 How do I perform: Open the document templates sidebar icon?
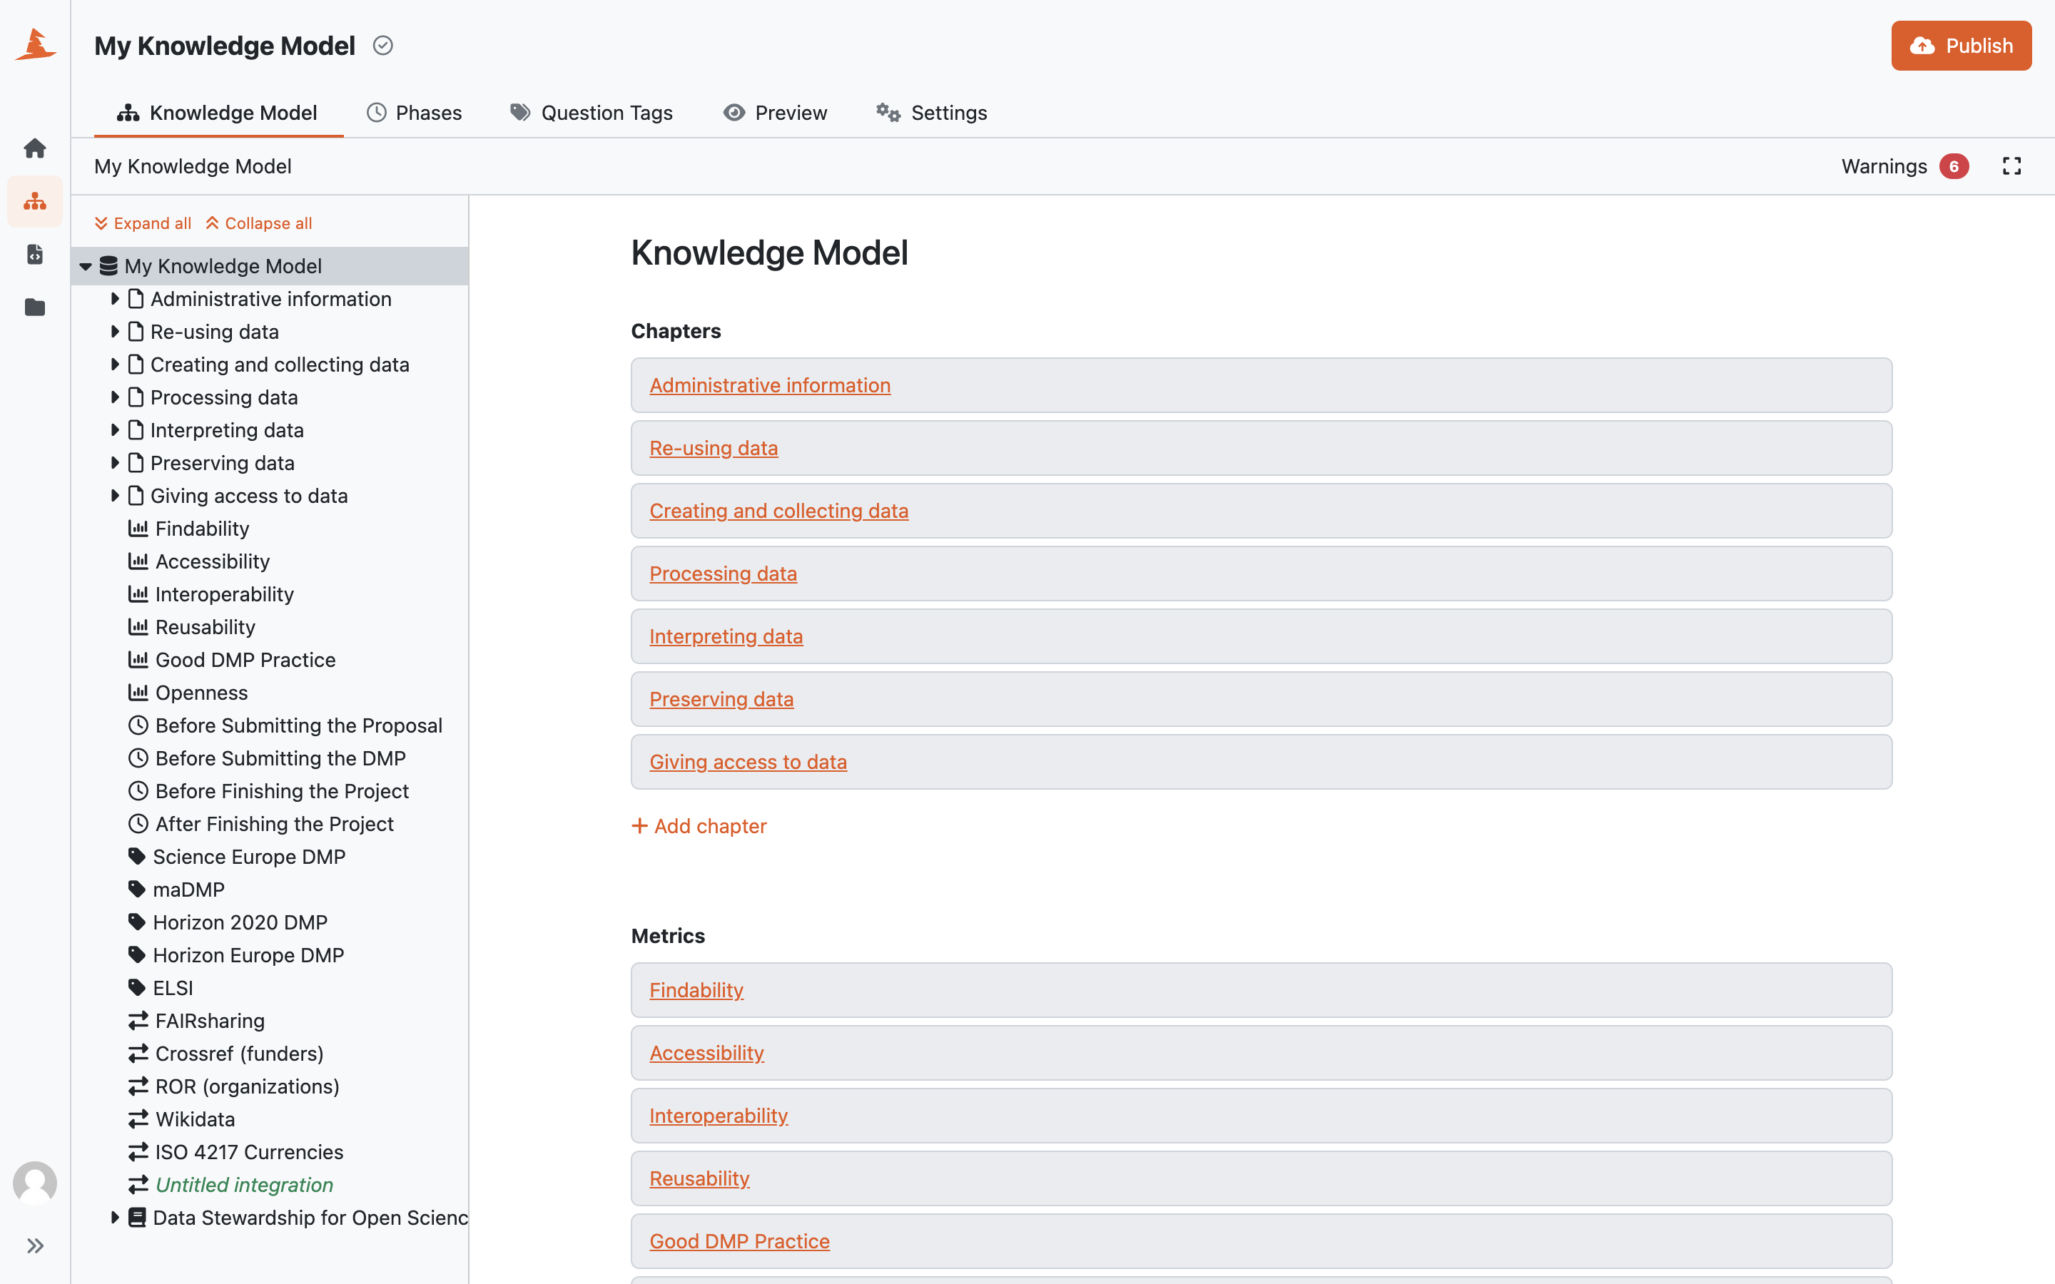pos(35,254)
